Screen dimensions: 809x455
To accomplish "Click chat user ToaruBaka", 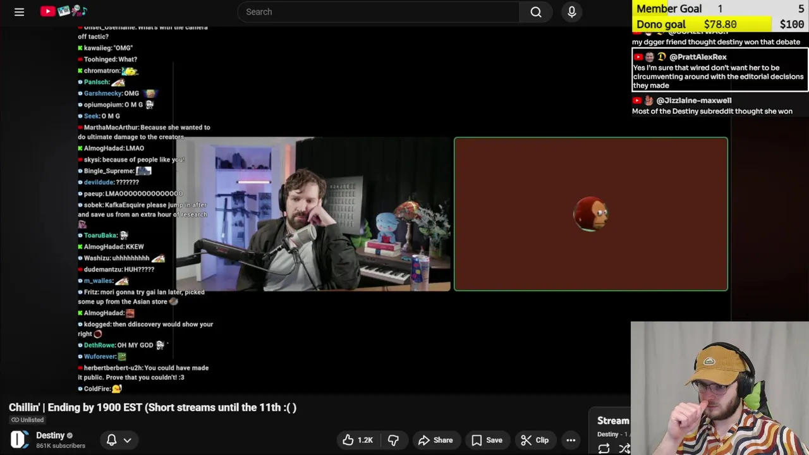I will (100, 236).
